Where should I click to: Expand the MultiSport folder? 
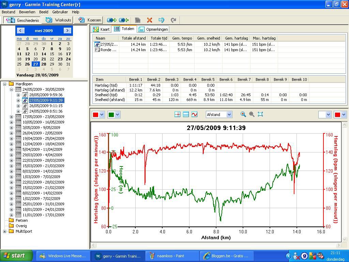pyautogui.click(x=4, y=232)
